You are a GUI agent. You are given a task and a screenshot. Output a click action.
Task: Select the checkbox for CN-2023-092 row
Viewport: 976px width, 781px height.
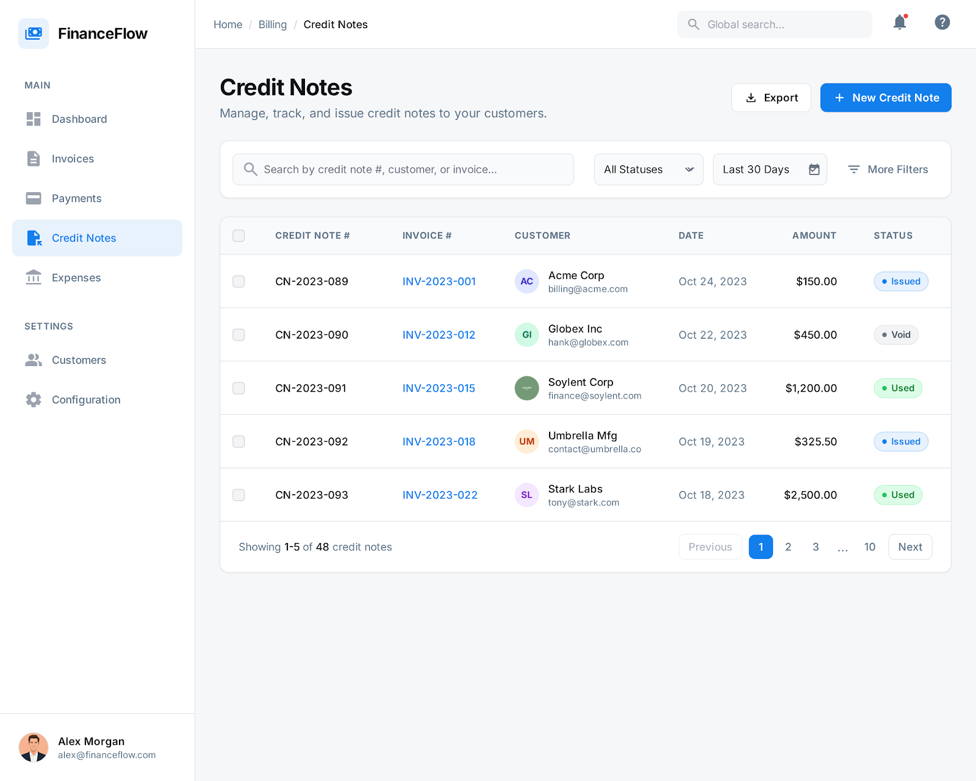(239, 442)
